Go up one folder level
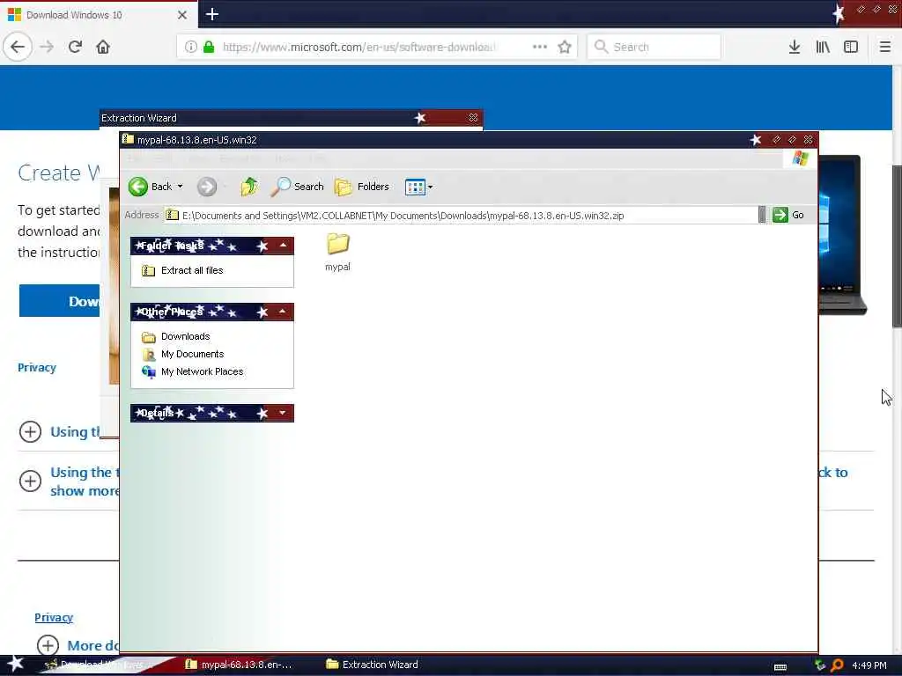Viewport: 902px width, 676px height. (x=249, y=187)
